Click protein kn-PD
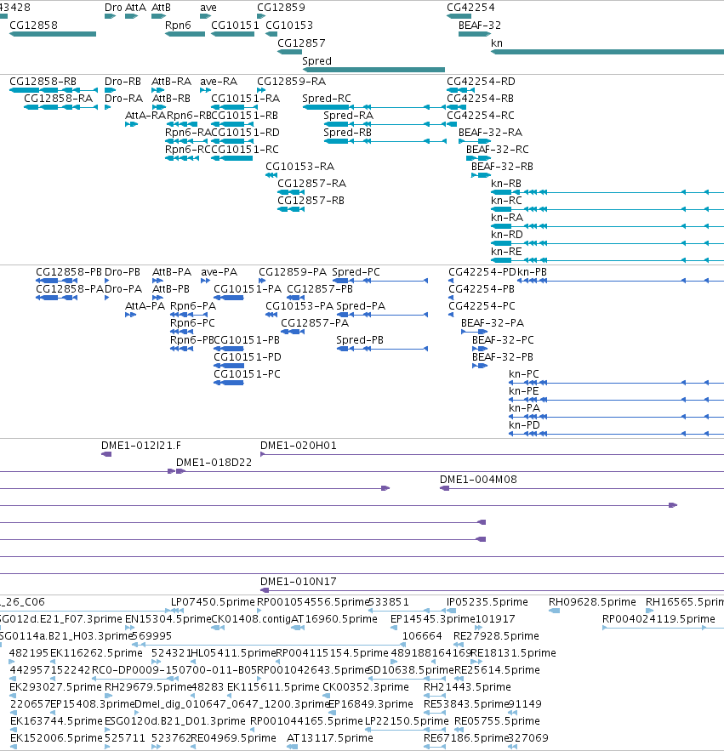The image size is (724, 751). click(616, 434)
